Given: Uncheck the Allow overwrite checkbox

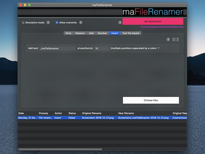Looking at the screenshot, I should point(57,22).
